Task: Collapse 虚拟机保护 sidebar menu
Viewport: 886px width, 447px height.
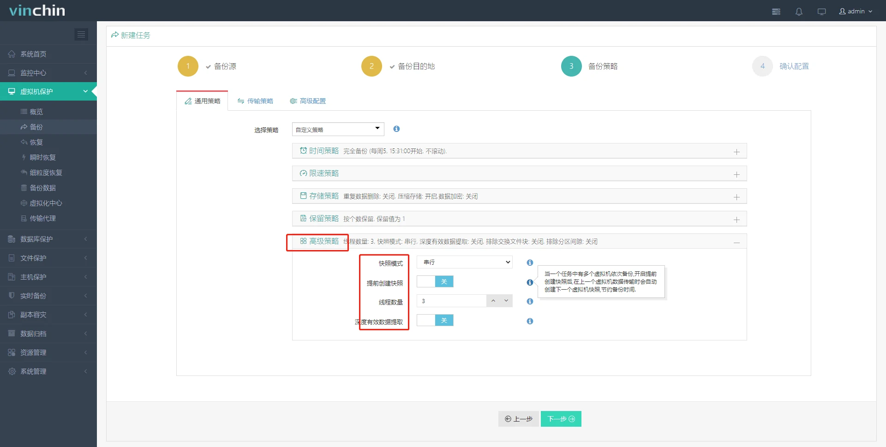Action: click(x=48, y=91)
